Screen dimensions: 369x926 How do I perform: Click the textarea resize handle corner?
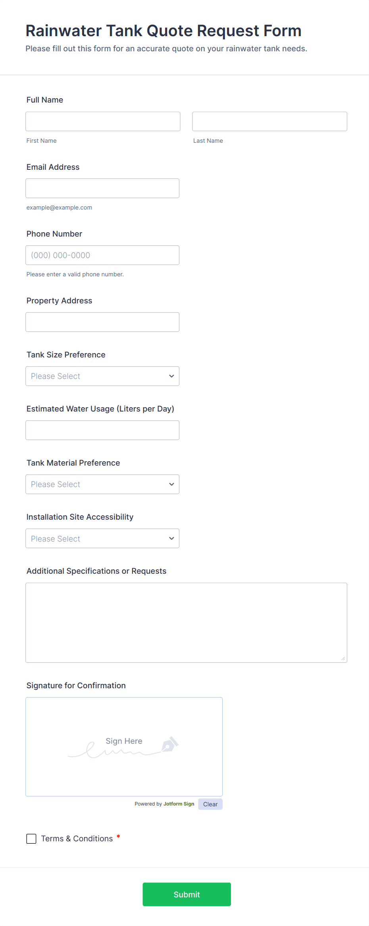point(343,658)
